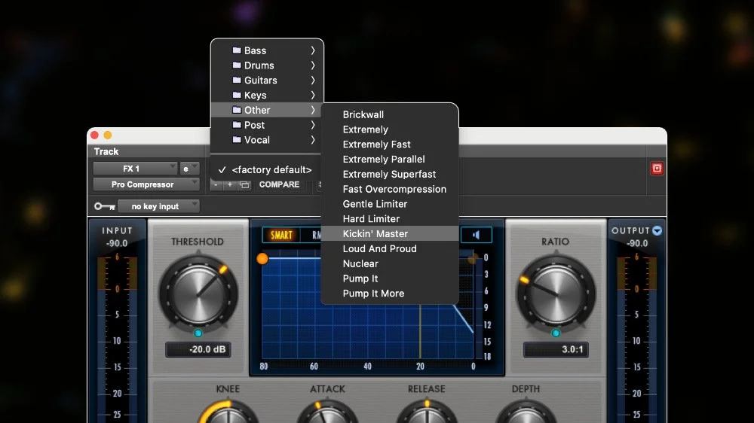Open the Pro Compressor plug-in selector
Viewport: 754px width, 423px height.
point(146,184)
